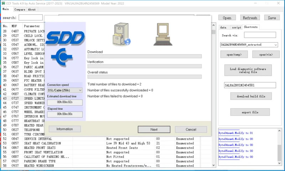Open the Information button in the dialog

click(x=65, y=129)
